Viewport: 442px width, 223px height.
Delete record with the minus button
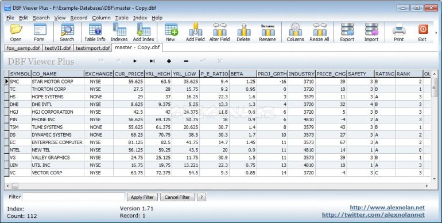[x=186, y=61]
